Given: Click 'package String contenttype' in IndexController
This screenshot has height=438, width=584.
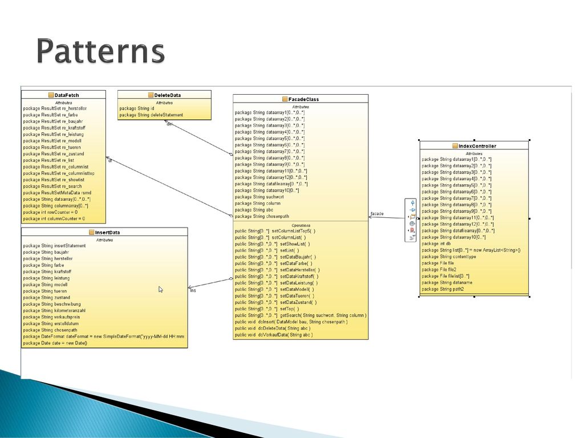Looking at the screenshot, I should tap(449, 257).
